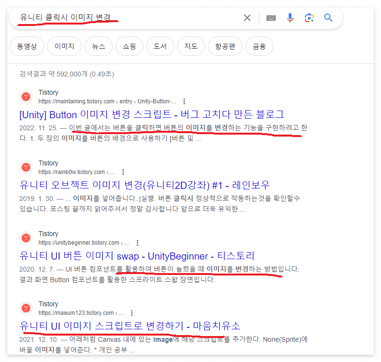Viewport: 381px width, 362px height.
Task: Open the [Unity] Button 이미지 변경 스크립트 result
Action: pos(152,114)
